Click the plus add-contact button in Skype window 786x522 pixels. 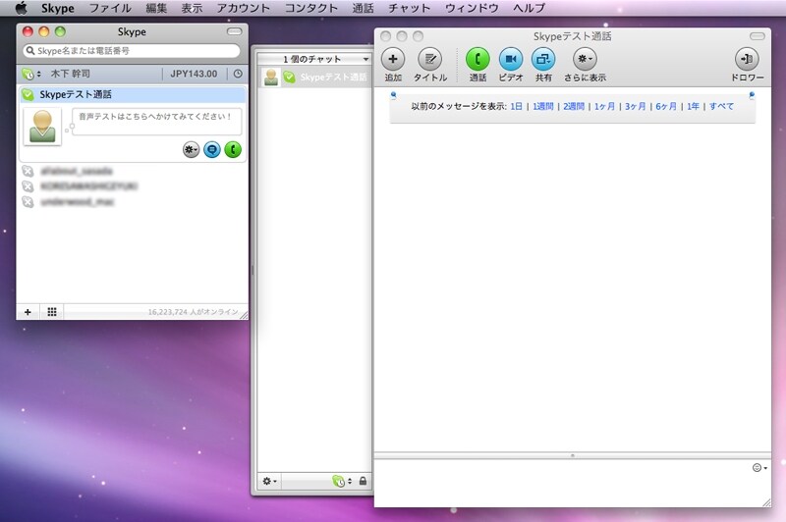(x=28, y=312)
